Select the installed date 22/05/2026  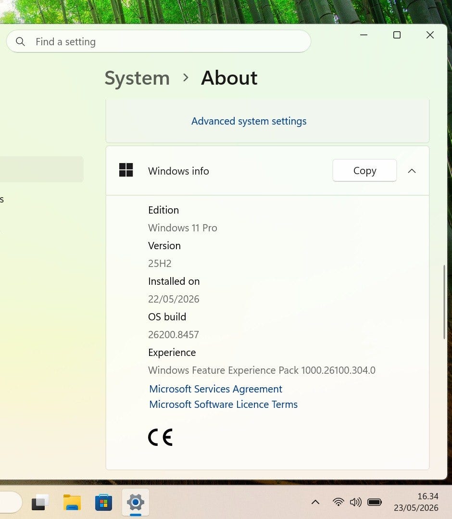(x=174, y=299)
